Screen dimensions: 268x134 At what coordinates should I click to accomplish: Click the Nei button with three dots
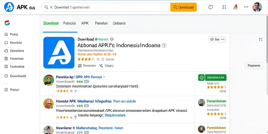(217, 40)
